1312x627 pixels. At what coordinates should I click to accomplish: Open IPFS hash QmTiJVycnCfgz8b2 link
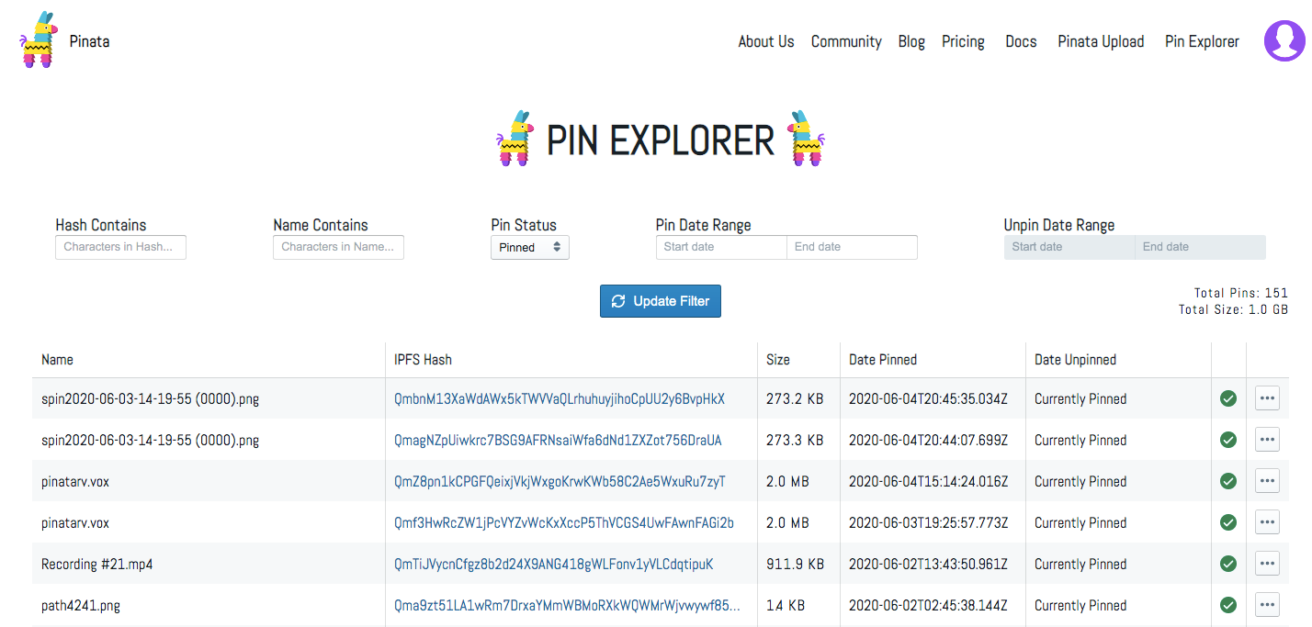pos(553,564)
